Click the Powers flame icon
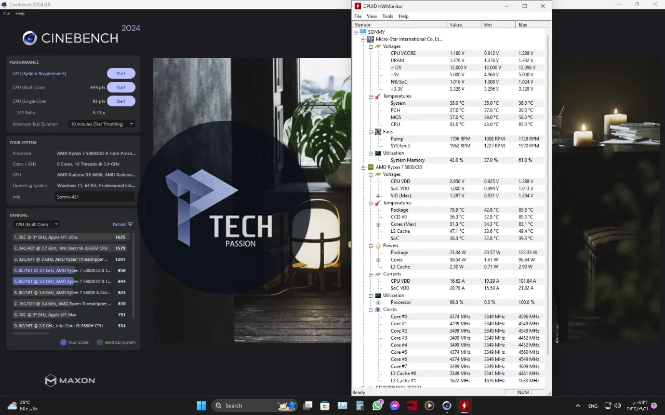Screen dimensions: 665x415 pyautogui.click(x=378, y=245)
